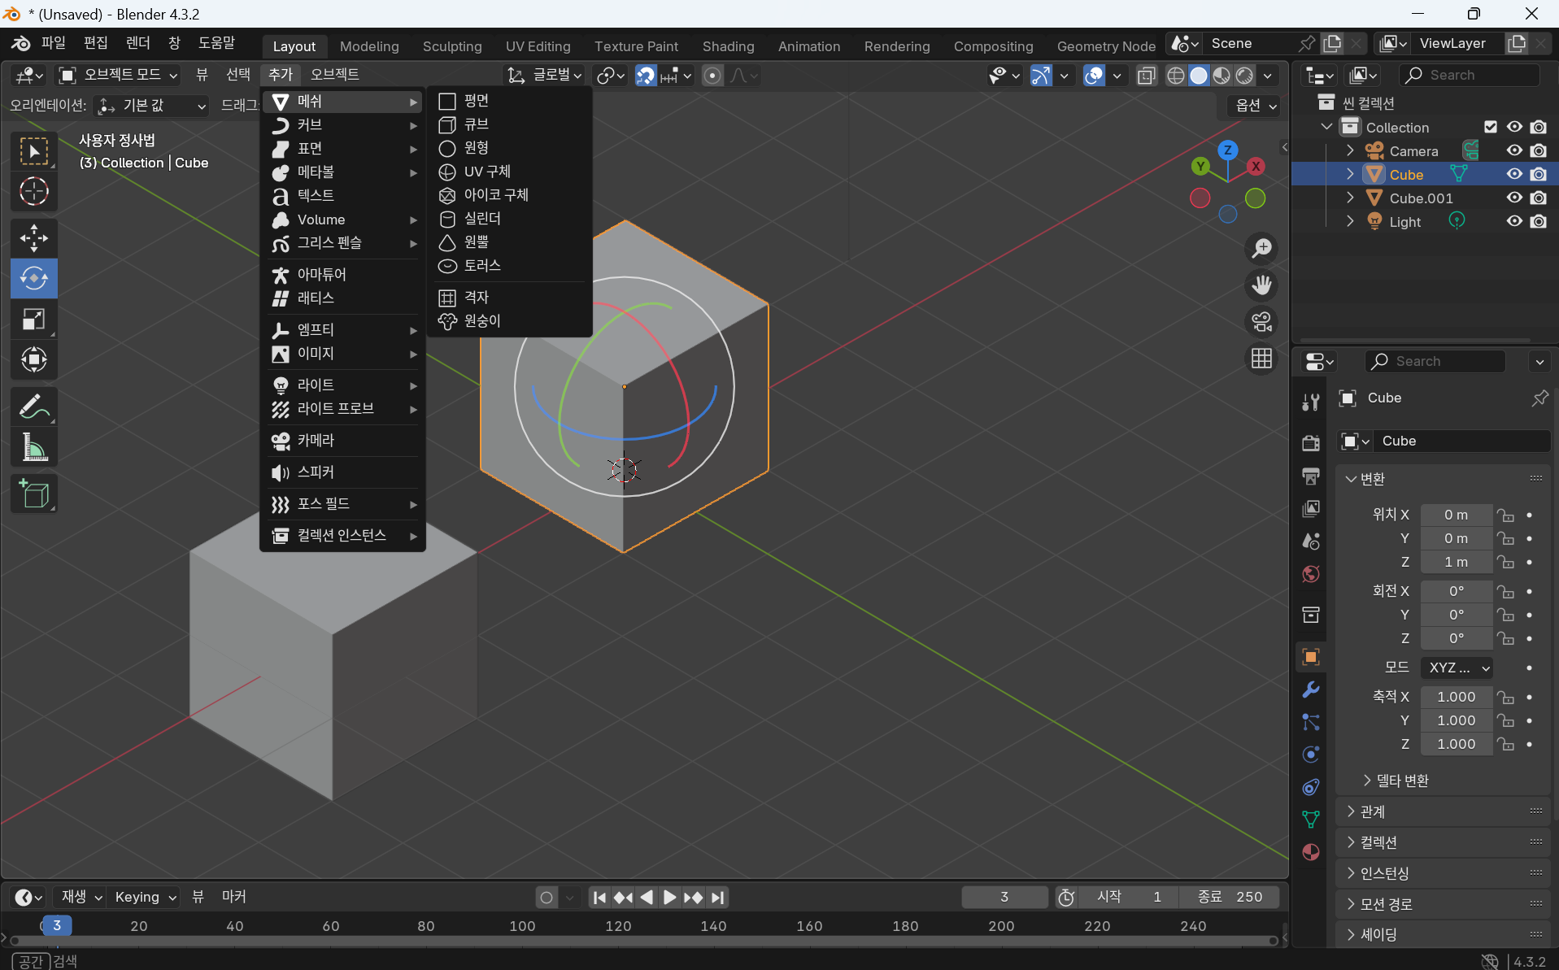
Task: Open rotation mode XYZ dropdown
Action: click(1457, 668)
